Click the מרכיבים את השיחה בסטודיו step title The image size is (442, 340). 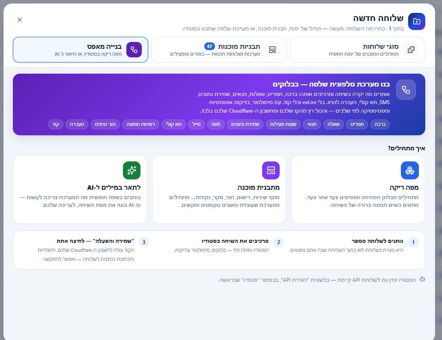(x=235, y=241)
